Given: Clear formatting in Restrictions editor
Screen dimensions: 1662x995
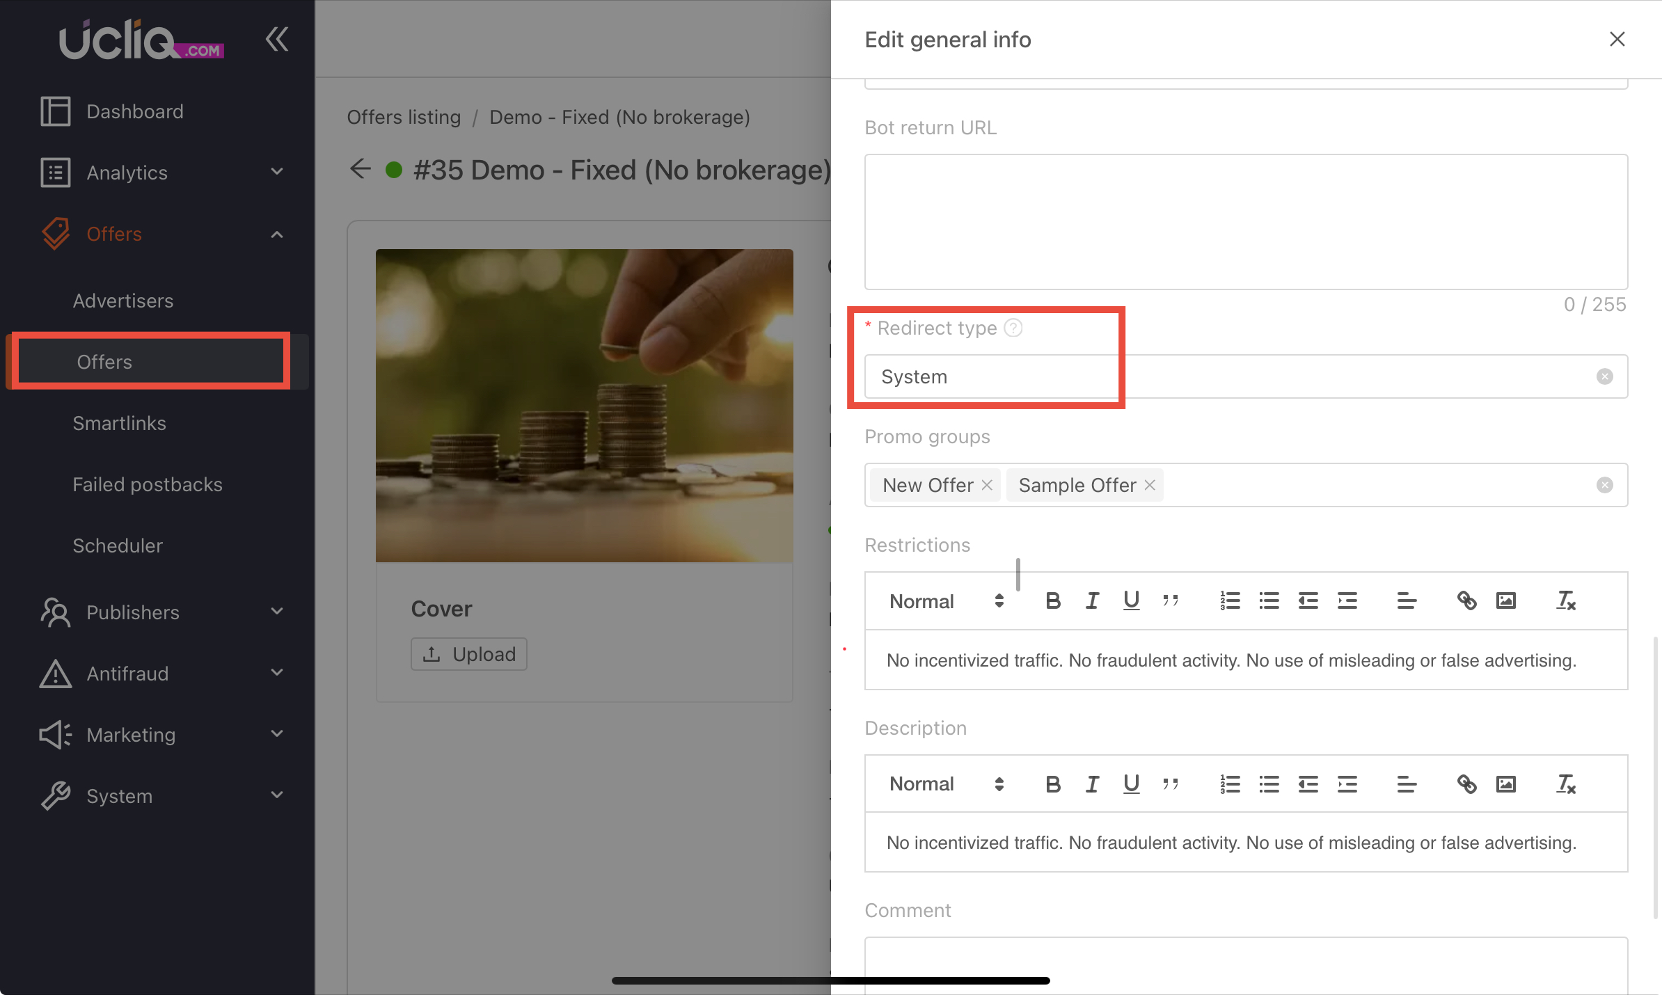Looking at the screenshot, I should 1565,600.
